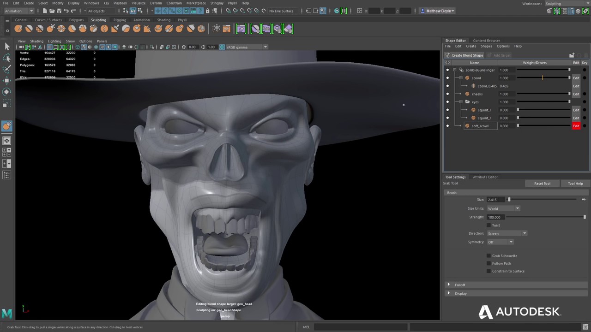591x332 pixels.
Task: Open the Symmetry dropdown
Action: pos(501,242)
